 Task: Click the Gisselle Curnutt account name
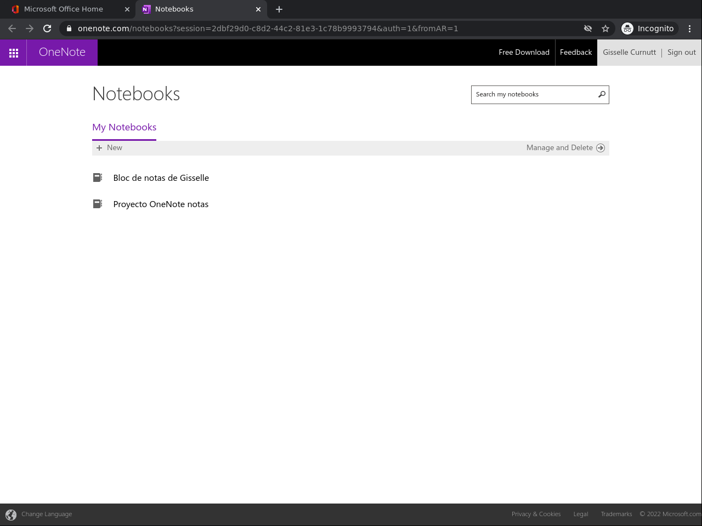pyautogui.click(x=629, y=53)
